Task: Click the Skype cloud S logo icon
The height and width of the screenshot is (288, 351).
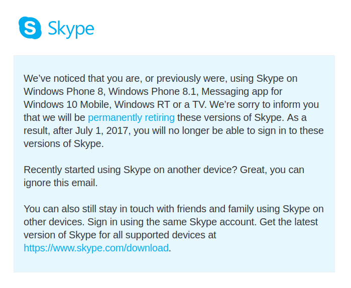Action: click(x=30, y=28)
